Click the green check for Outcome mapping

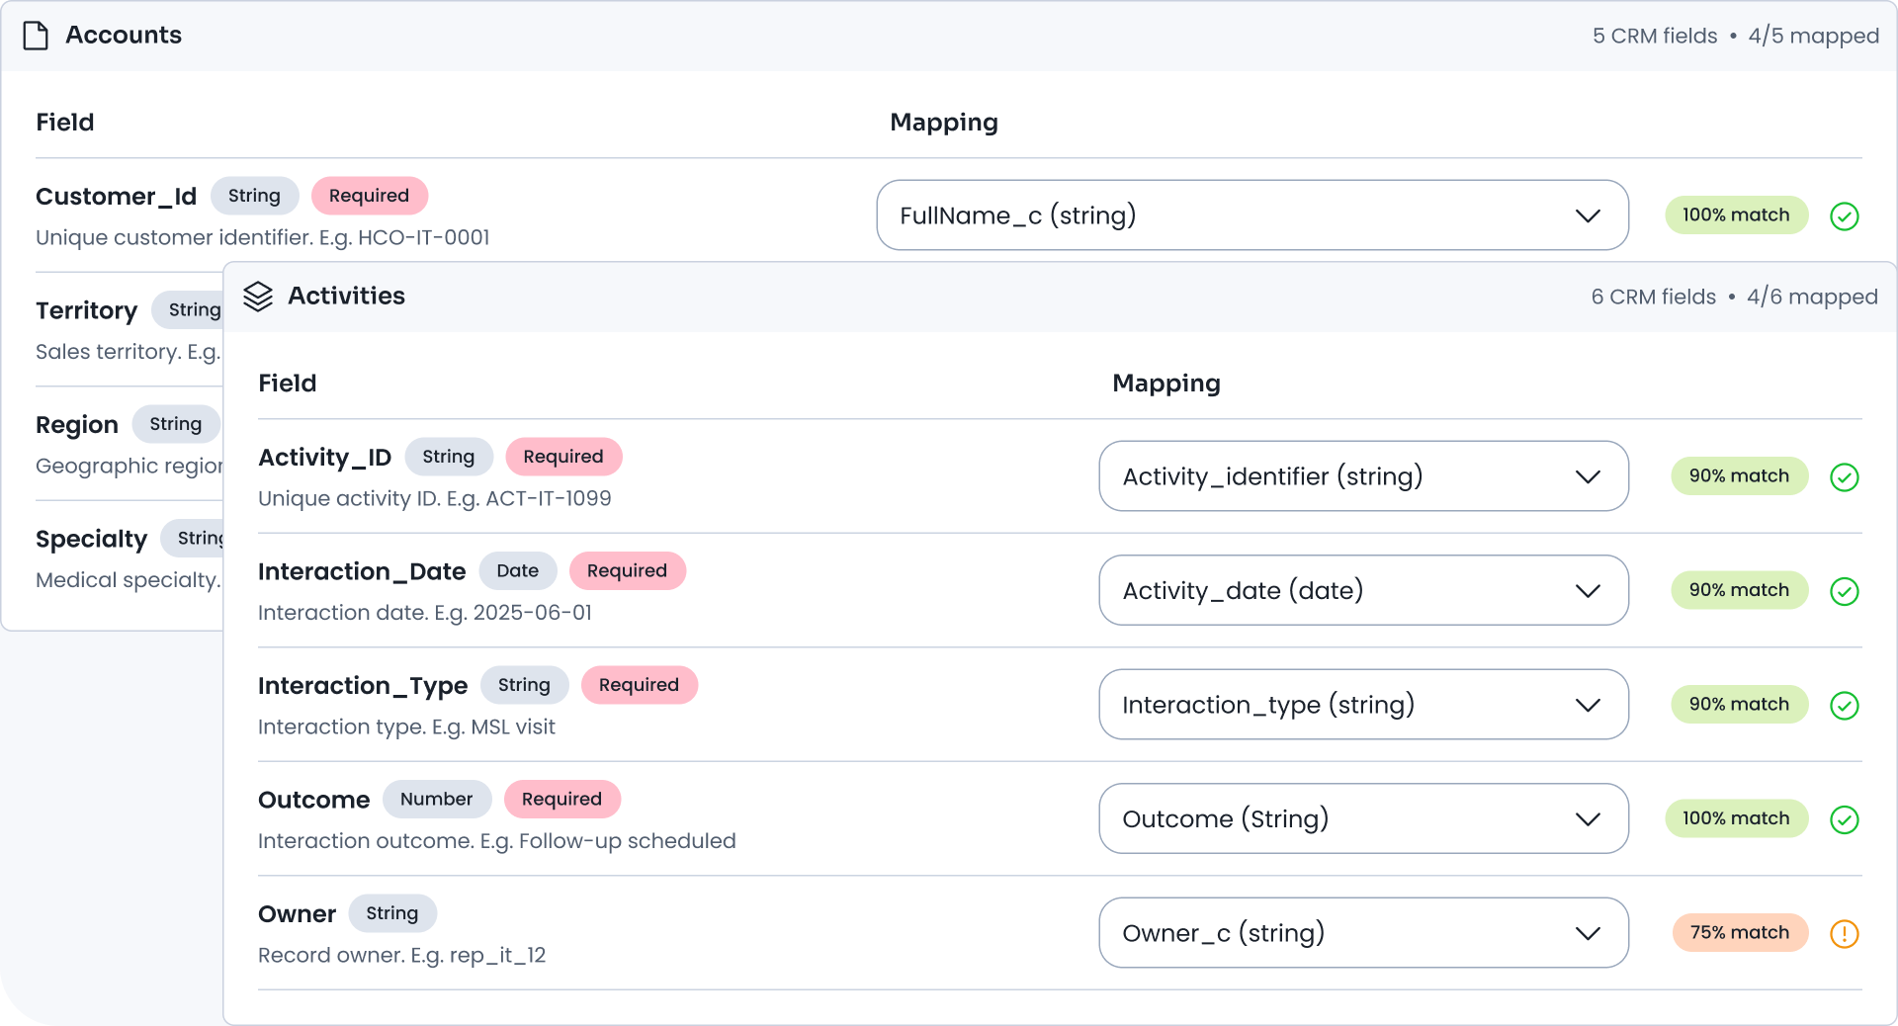tap(1843, 818)
